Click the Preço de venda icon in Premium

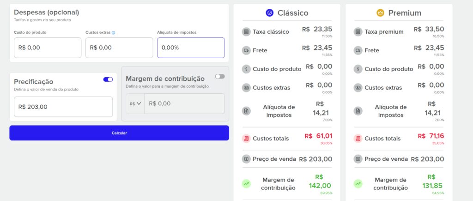point(358,159)
